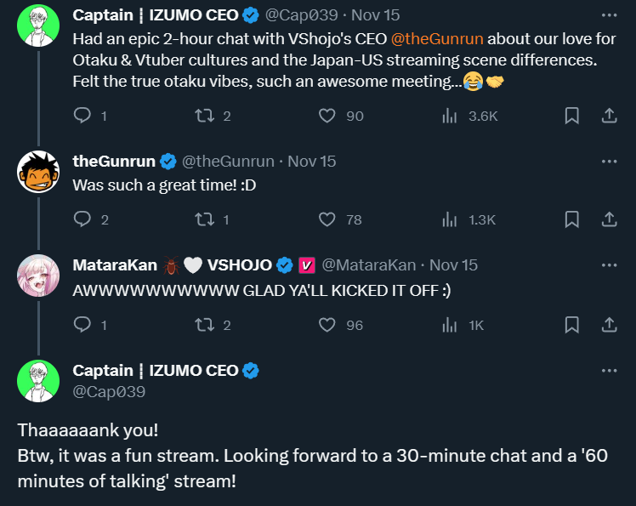Open the Nov 15 timestamp on theGunrun's tweet
Viewport: 636px width, 506px height.
[312, 161]
